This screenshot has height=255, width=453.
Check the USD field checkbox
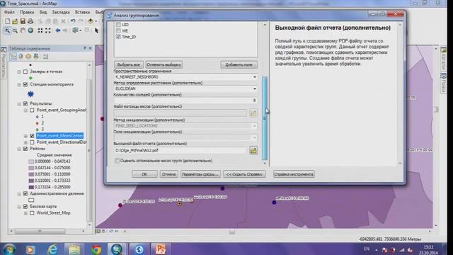tap(118, 25)
